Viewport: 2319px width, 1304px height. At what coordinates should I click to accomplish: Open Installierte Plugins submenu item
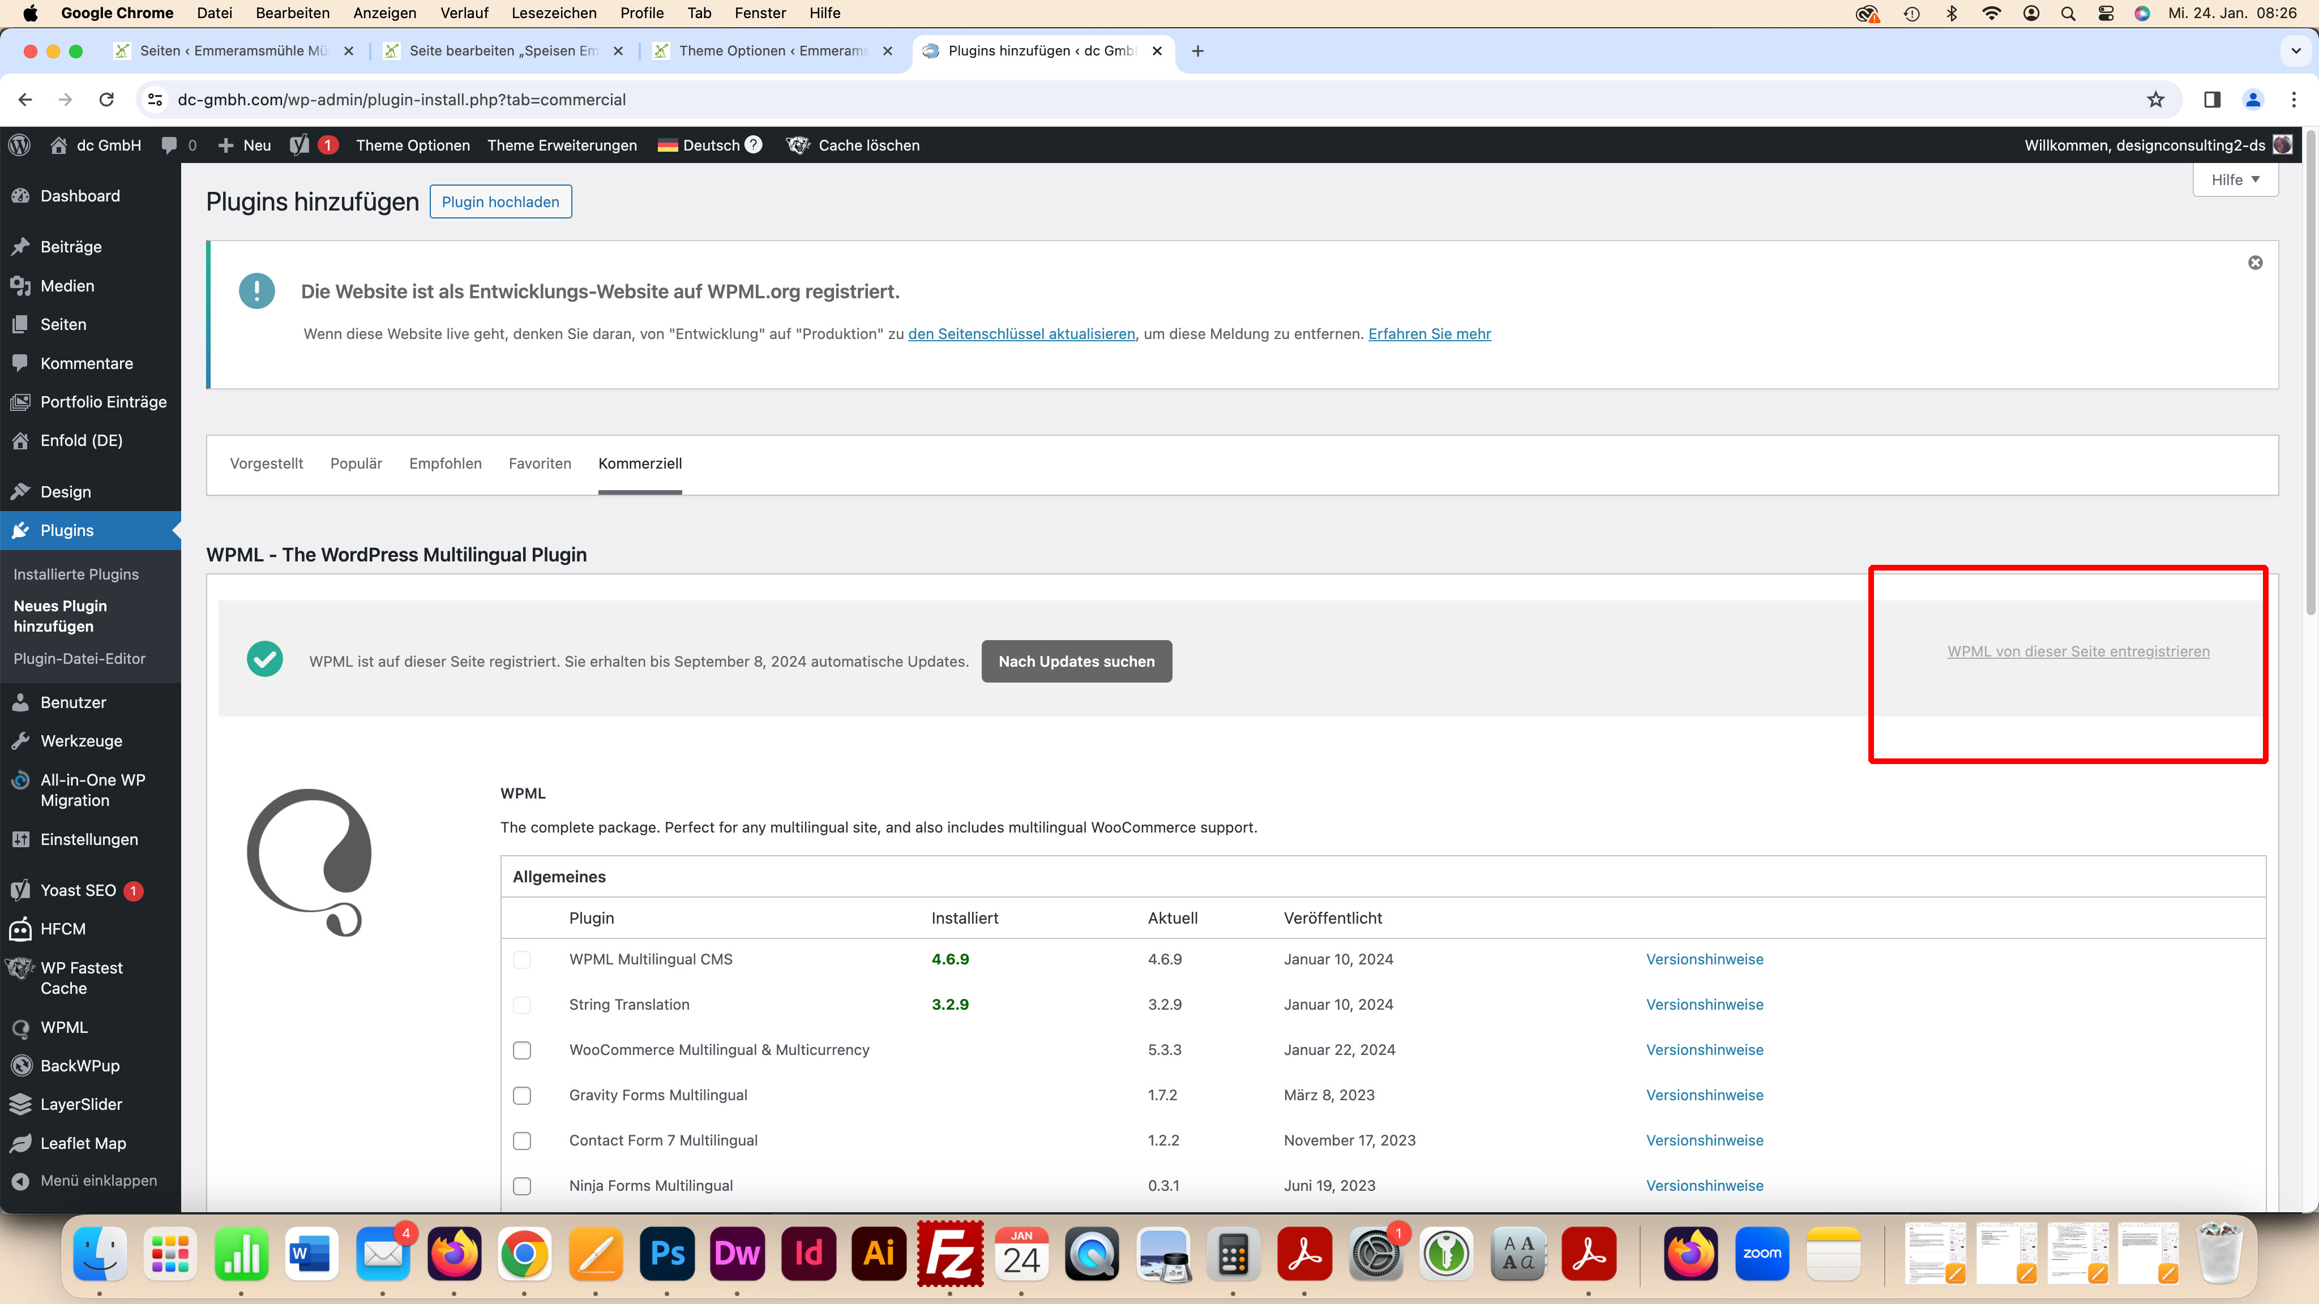[76, 574]
